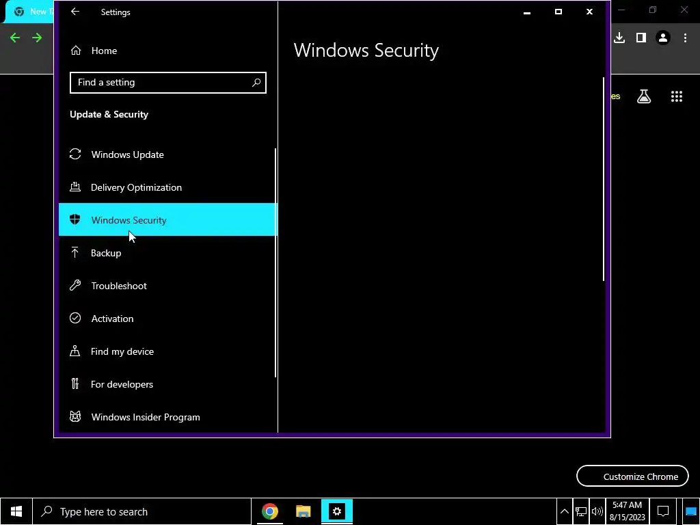
Task: Click Settings gear icon on taskbar
Action: pyautogui.click(x=337, y=511)
